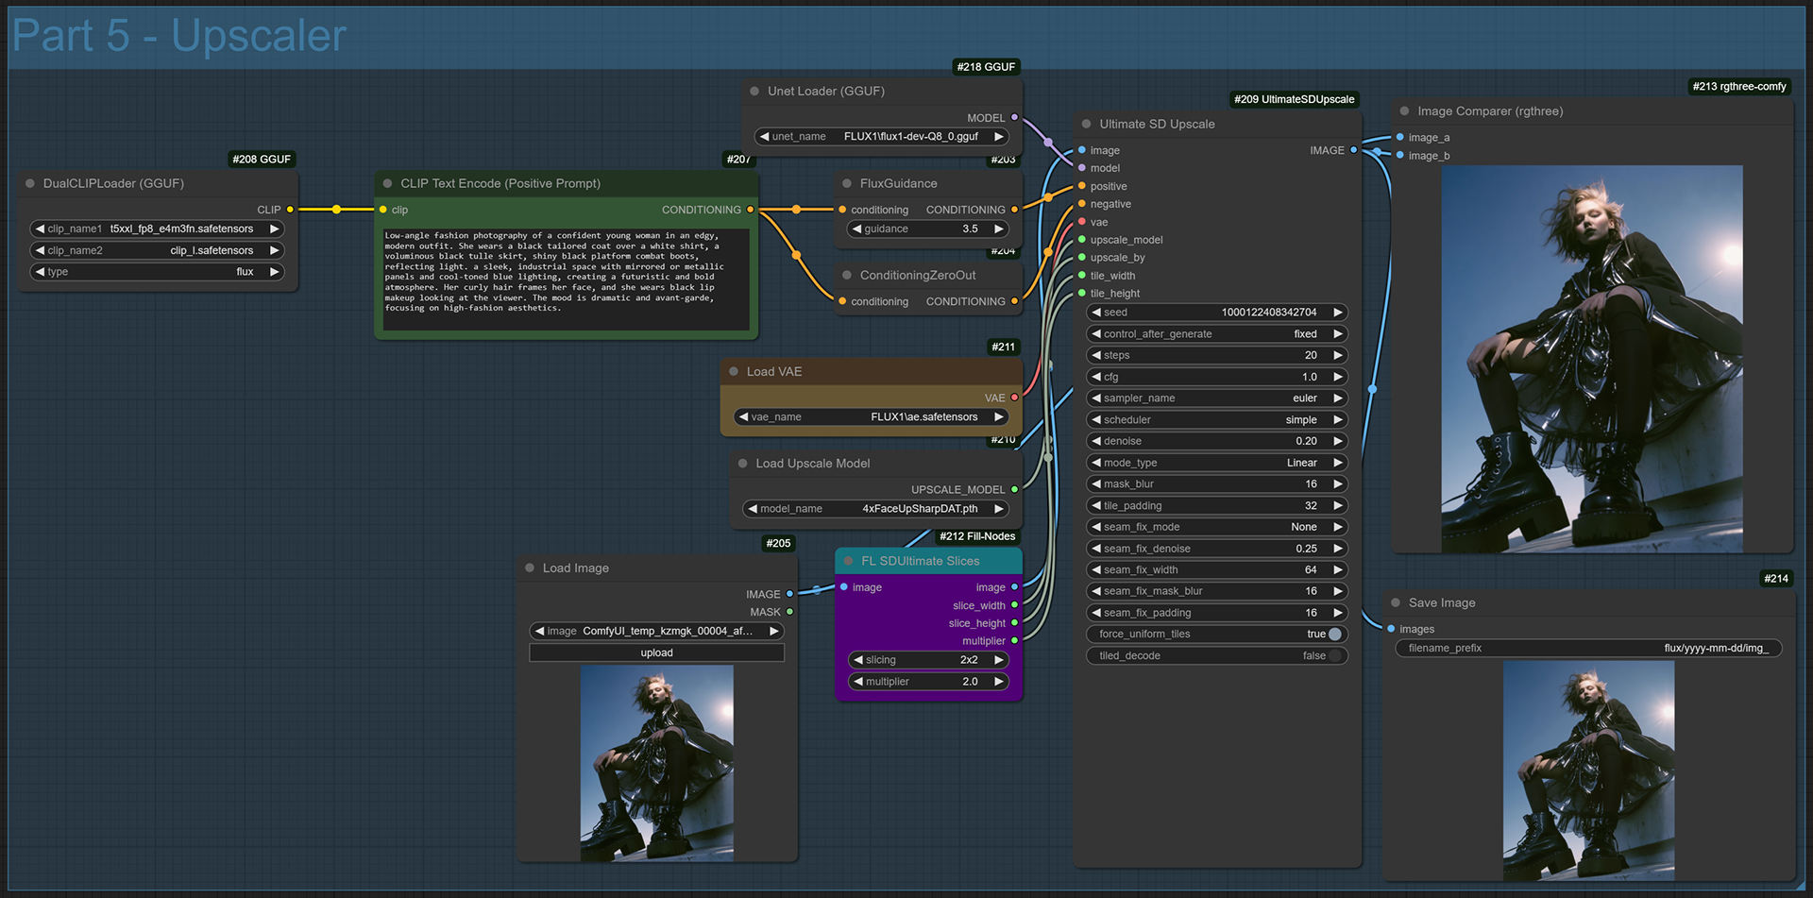1813x898 pixels.
Task: Click the #209 UltimateSDUpscale badge
Action: [1294, 99]
